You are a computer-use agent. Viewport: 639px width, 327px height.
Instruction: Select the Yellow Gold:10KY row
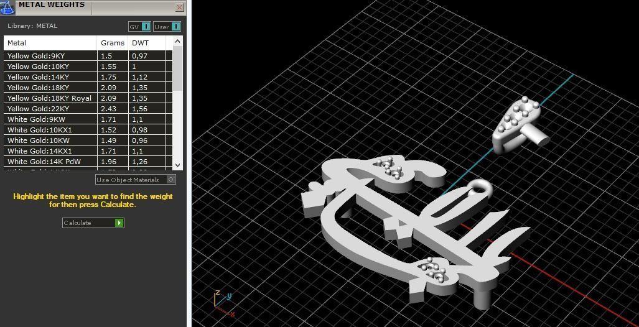88,67
